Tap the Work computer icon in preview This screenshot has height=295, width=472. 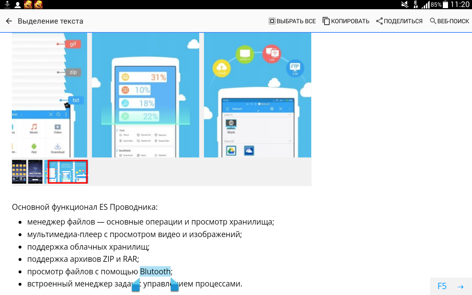(x=231, y=126)
